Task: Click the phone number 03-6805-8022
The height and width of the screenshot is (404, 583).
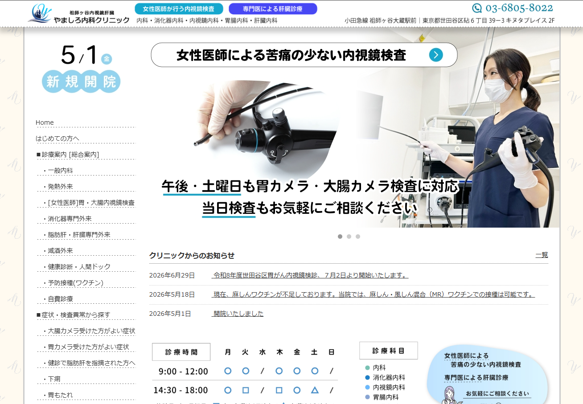Action: (x=519, y=8)
